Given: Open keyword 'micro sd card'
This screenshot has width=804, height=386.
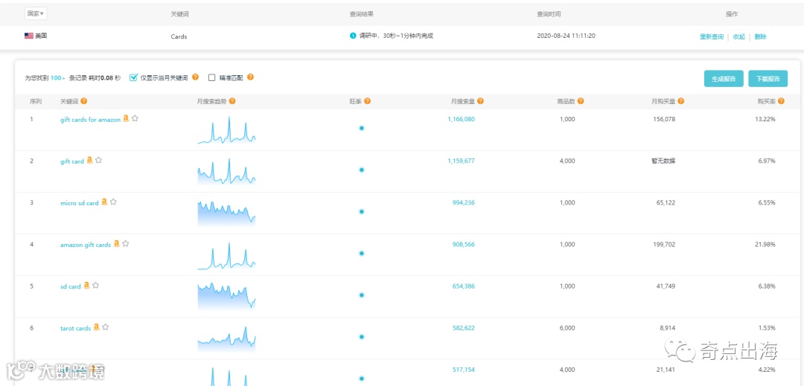Looking at the screenshot, I should 80,203.
